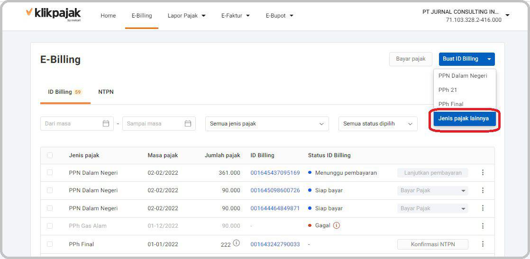Toggle the Buat ID Billing dropdown arrow

point(489,59)
